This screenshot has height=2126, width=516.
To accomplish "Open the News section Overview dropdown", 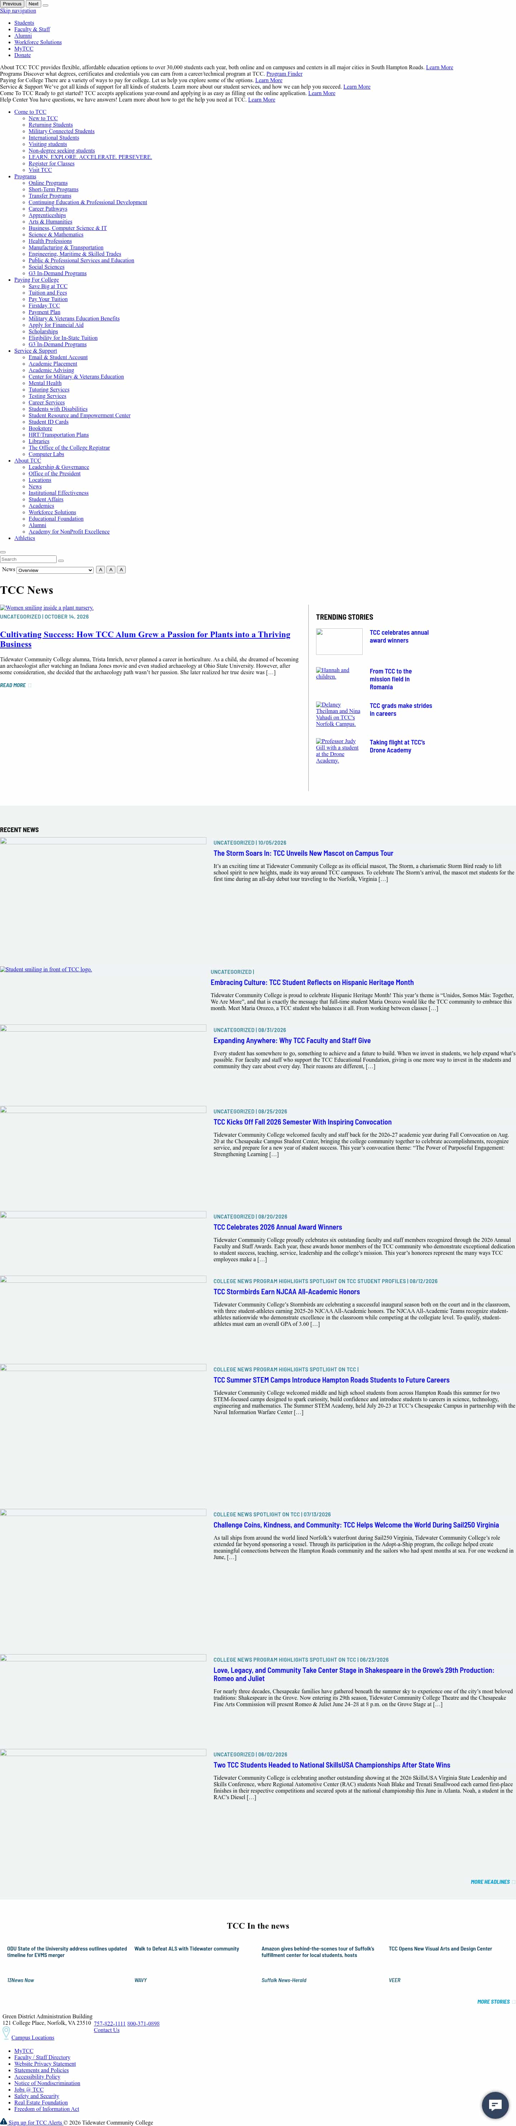I will [x=54, y=570].
